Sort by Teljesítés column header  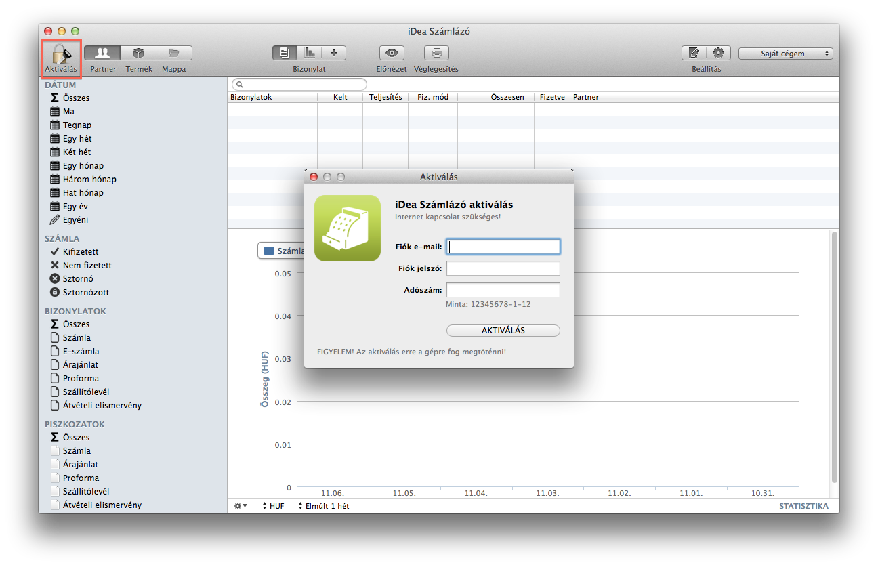385,98
